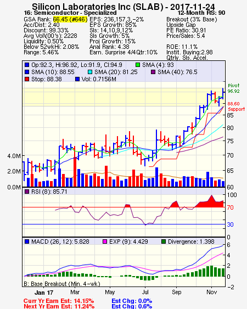Click the Est Chg: 0.6% text
This screenshot has height=309, width=247.
132,306
